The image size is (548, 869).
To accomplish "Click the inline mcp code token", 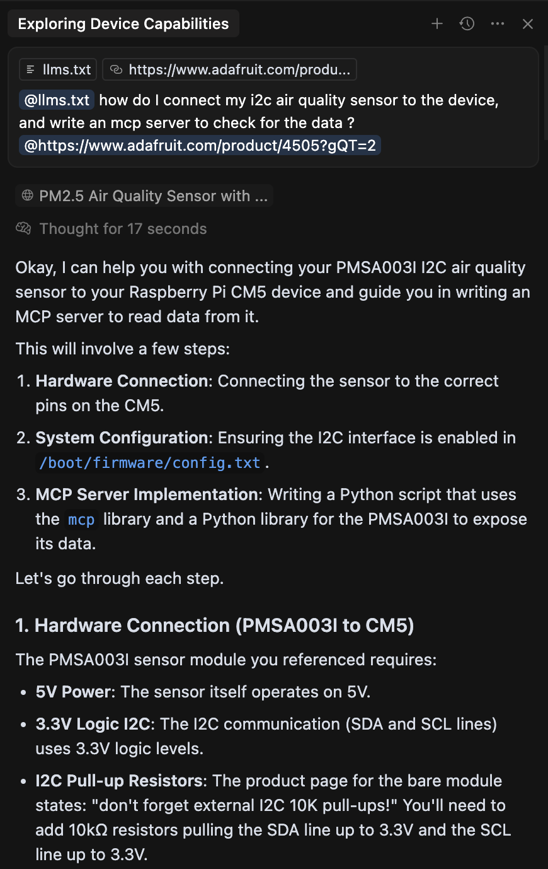I will (x=81, y=519).
